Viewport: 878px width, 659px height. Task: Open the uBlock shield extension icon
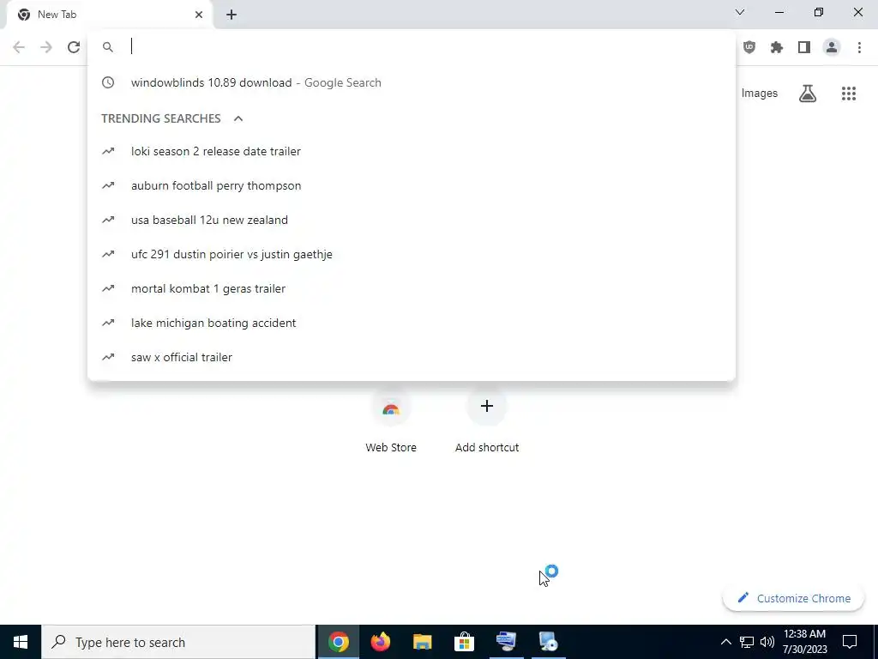coord(749,48)
